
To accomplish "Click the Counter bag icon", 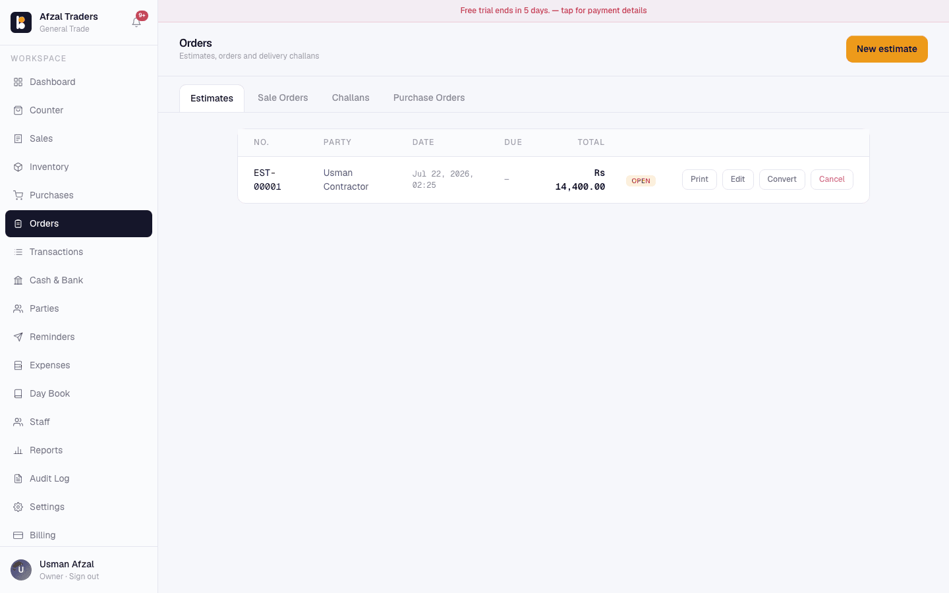I will [18, 111].
